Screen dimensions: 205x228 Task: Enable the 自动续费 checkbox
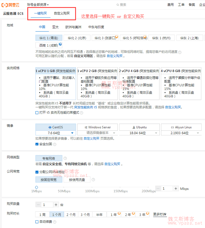coord(37,222)
